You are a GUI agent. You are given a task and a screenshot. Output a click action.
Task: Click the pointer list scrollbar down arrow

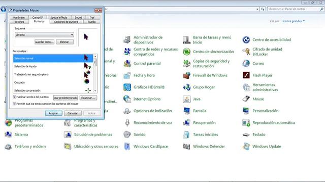[x=95, y=91]
